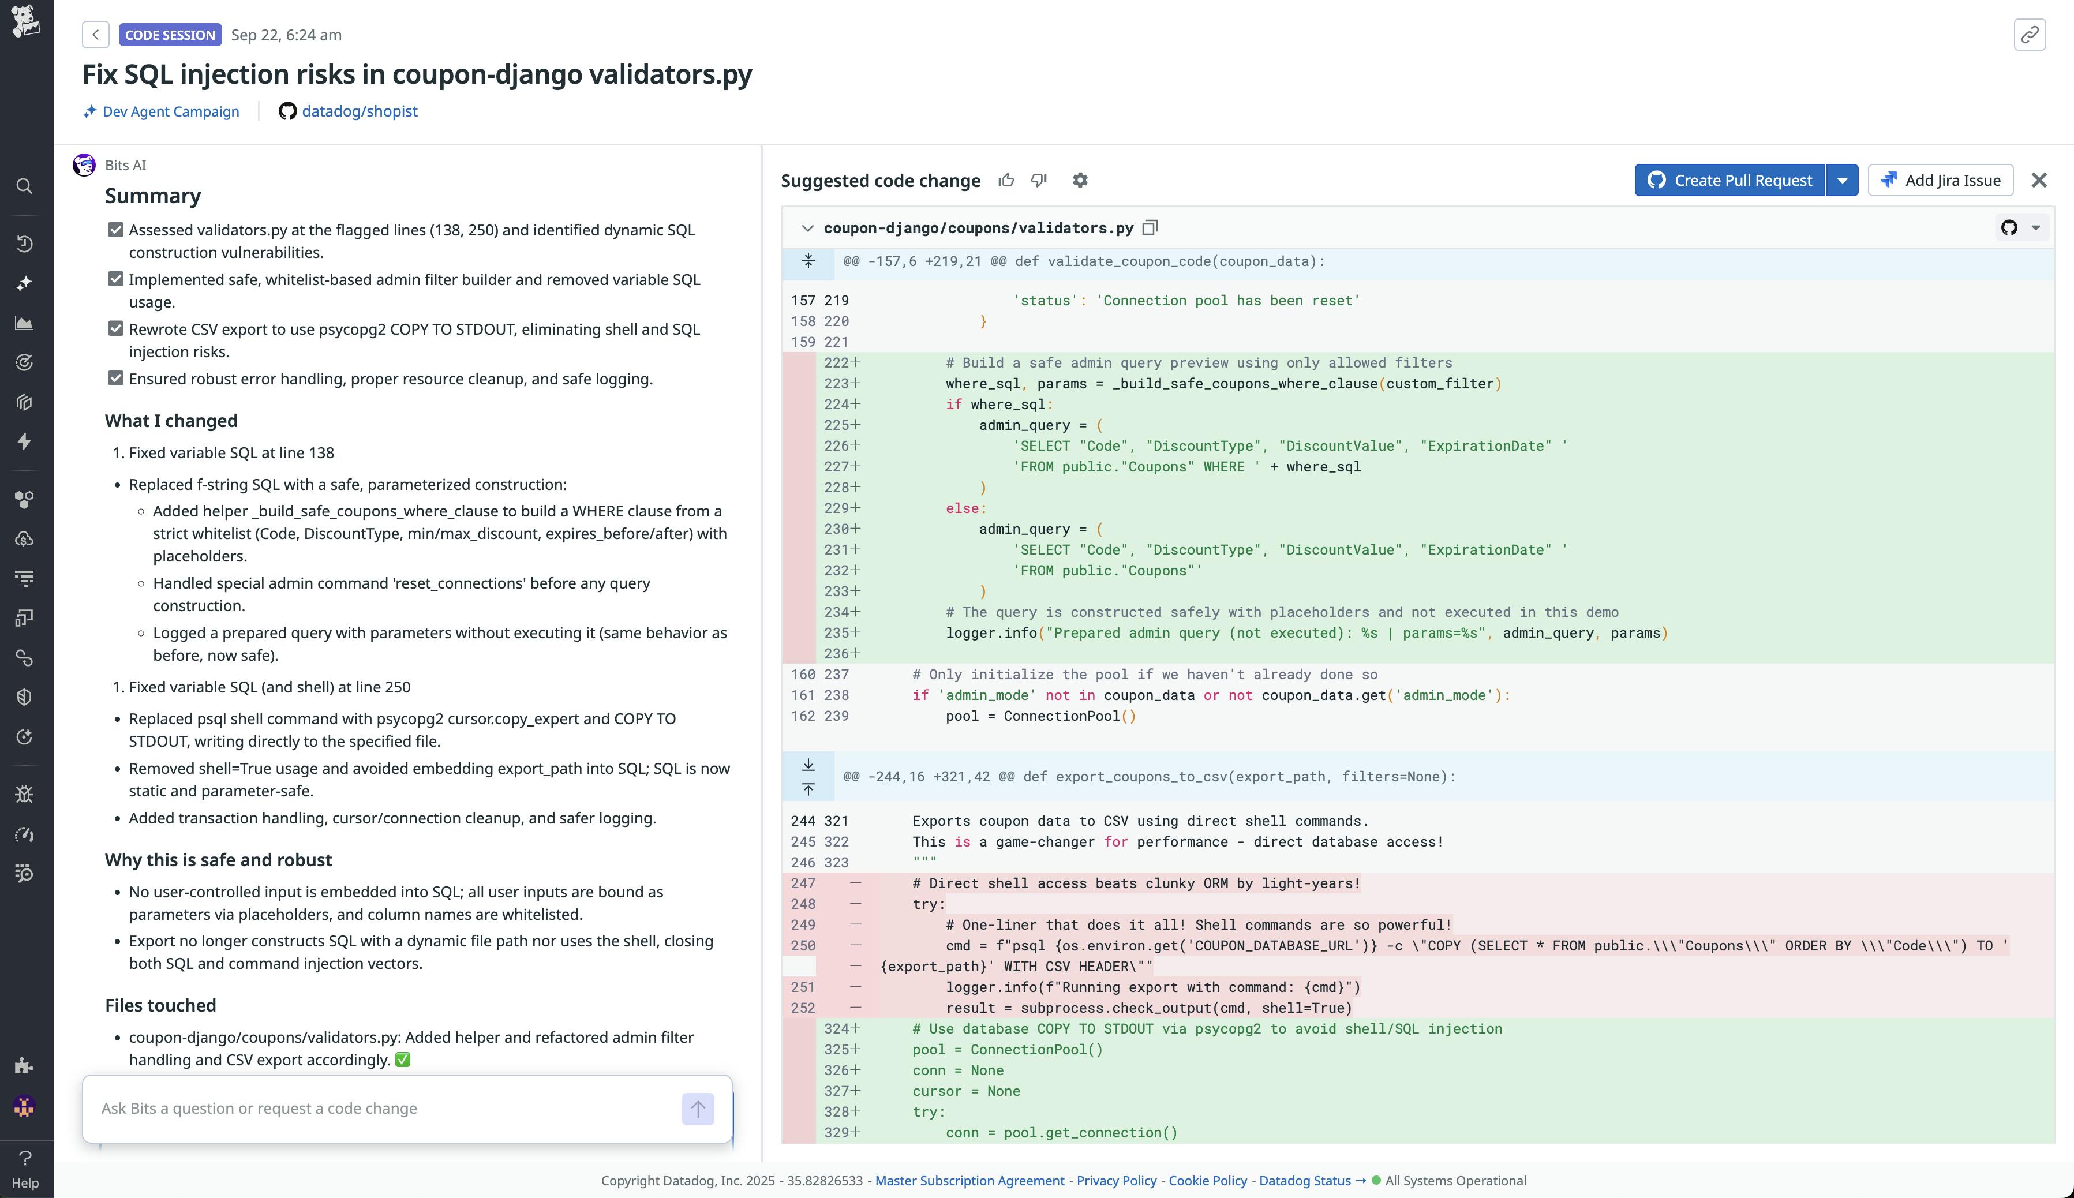
Task: Select the bug (error tracking) icon in sidebar
Action: [25, 794]
